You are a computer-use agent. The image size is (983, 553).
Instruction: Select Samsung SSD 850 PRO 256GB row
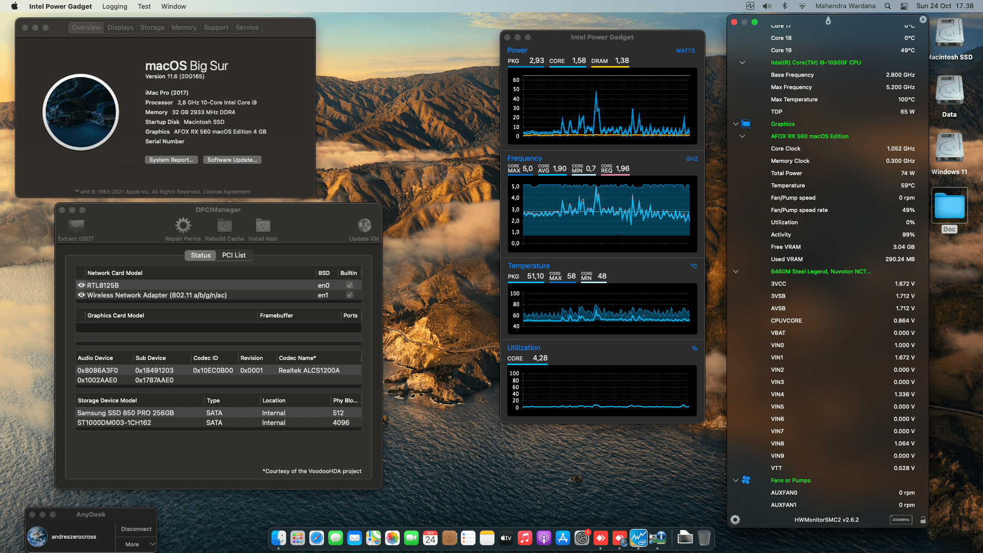click(x=219, y=413)
